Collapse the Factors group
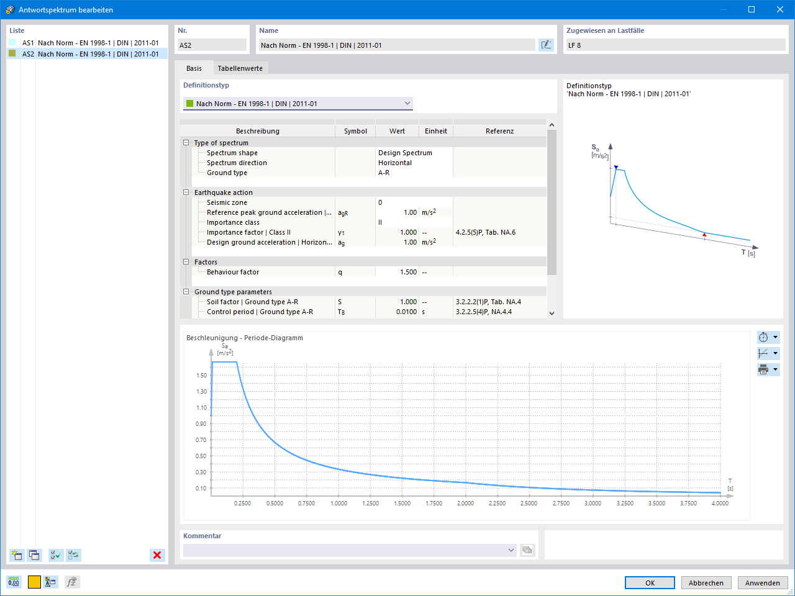Image resolution: width=795 pixels, height=596 pixels. click(186, 262)
